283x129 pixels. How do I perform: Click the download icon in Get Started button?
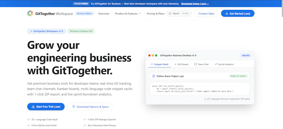click(227, 13)
